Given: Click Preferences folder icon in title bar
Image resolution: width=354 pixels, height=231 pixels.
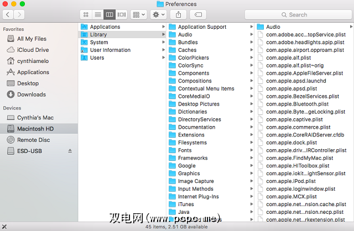Looking at the screenshot, I should pyautogui.click(x=160, y=4).
